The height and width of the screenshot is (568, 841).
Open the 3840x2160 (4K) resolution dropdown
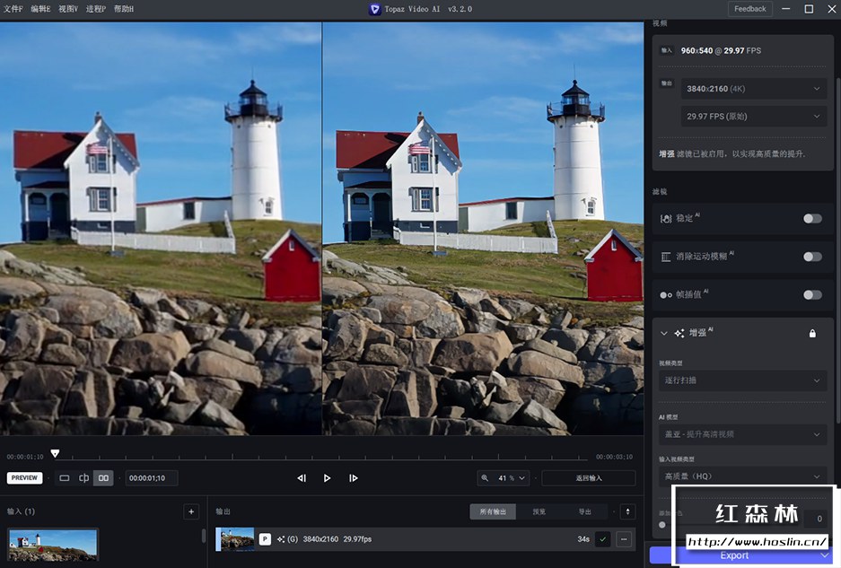(x=752, y=88)
